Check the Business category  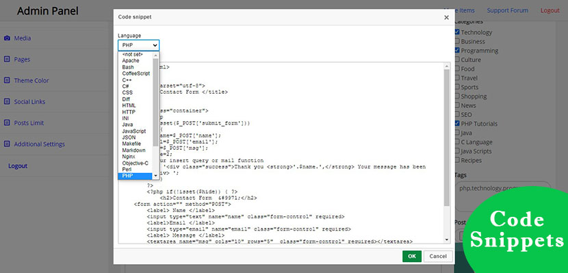tap(457, 41)
